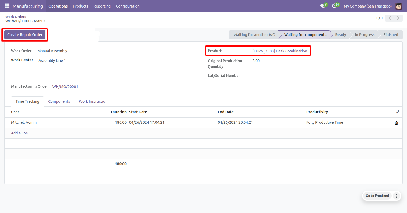Image resolution: width=407 pixels, height=213 pixels.
Task: Open the apps grid menu icon
Action: pos(7,6)
